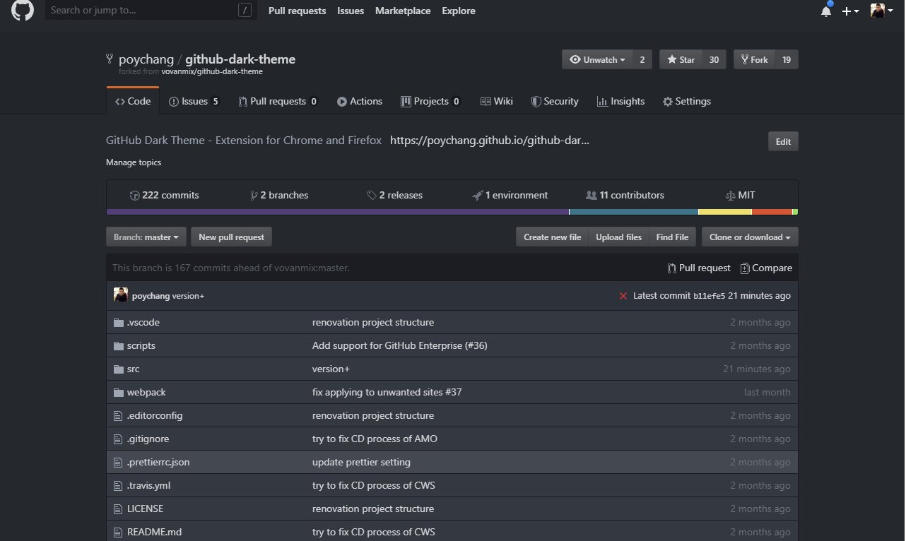Open the Actions tab
The image size is (906, 541).
[x=360, y=101]
